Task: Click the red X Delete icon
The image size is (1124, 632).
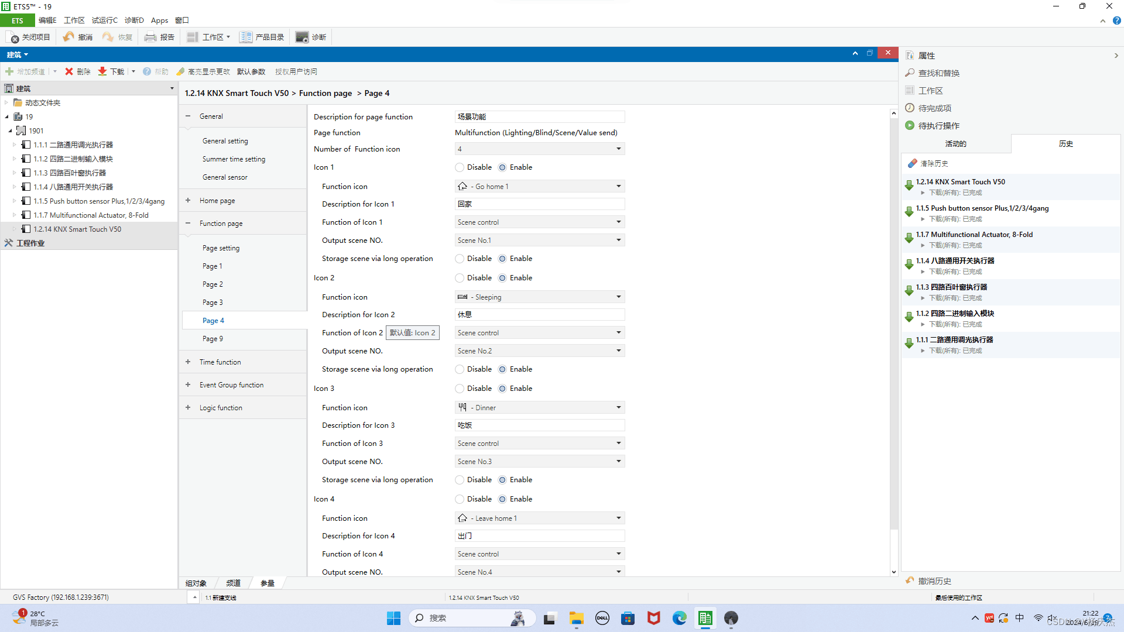Action: pos(69,71)
